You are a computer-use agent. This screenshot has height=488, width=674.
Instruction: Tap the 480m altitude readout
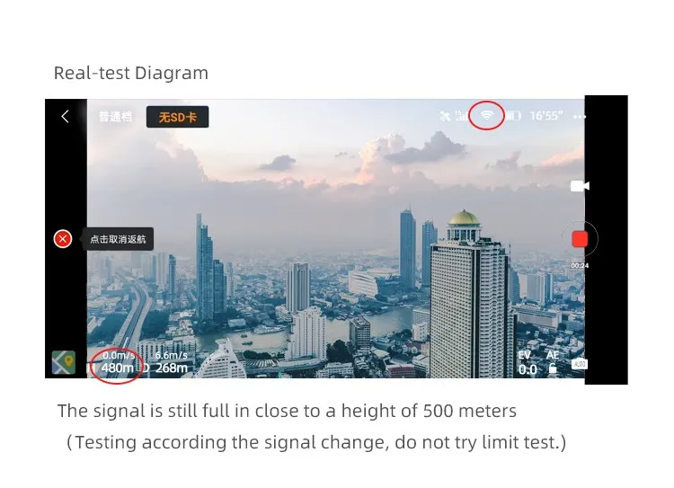(x=117, y=368)
